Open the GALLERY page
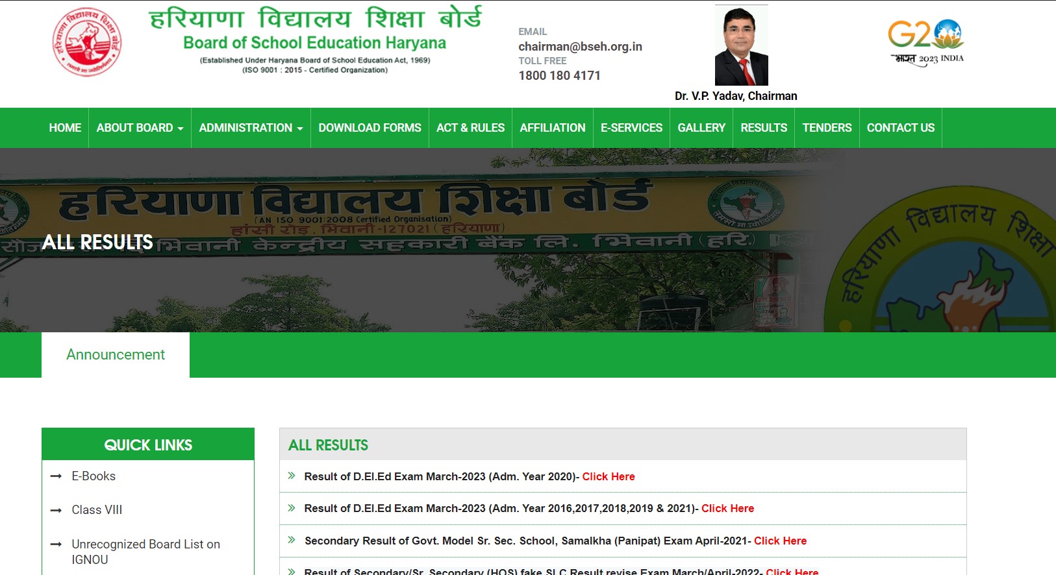Image resolution: width=1056 pixels, height=575 pixels. pyautogui.click(x=701, y=128)
